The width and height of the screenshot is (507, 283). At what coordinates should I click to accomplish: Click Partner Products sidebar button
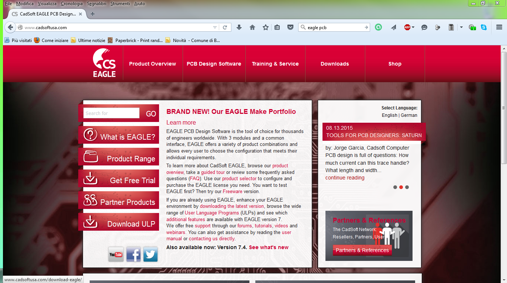coord(119,200)
